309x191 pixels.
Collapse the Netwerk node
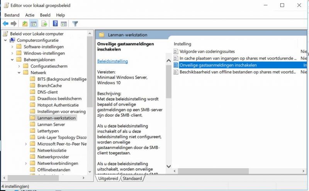(19, 73)
